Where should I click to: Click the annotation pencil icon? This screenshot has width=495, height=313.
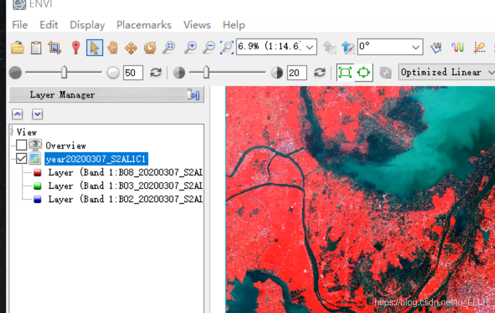pyautogui.click(x=479, y=48)
